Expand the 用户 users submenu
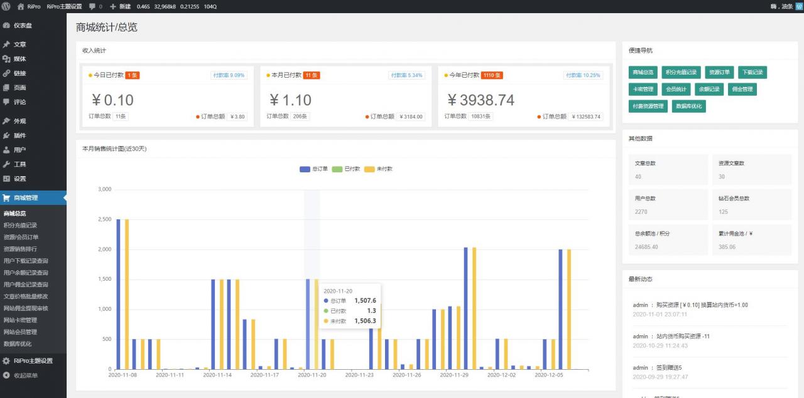 [19, 150]
